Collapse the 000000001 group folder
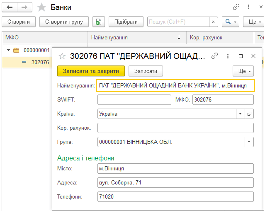Screen dimensions: 265x211 [8, 50]
